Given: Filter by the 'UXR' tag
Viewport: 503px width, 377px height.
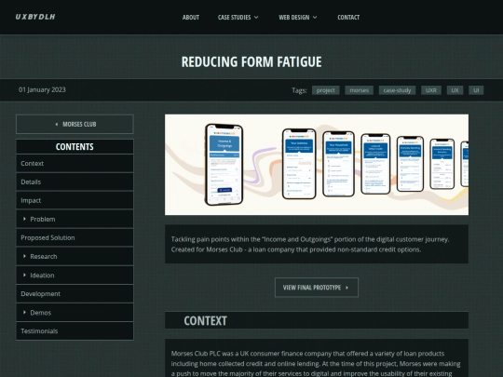Looking at the screenshot, I should click(x=431, y=90).
